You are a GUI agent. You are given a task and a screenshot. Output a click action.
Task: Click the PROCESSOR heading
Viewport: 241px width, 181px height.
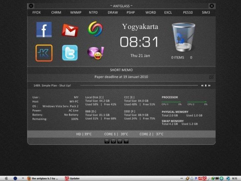(170, 97)
